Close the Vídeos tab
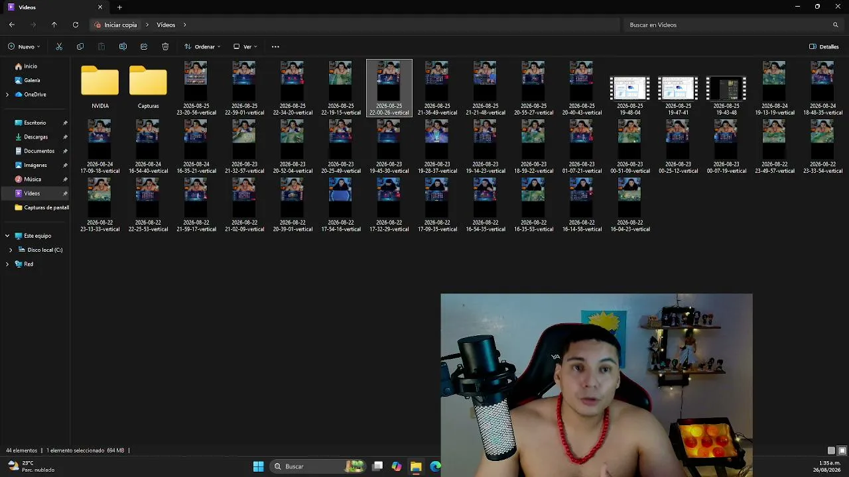 point(100,7)
